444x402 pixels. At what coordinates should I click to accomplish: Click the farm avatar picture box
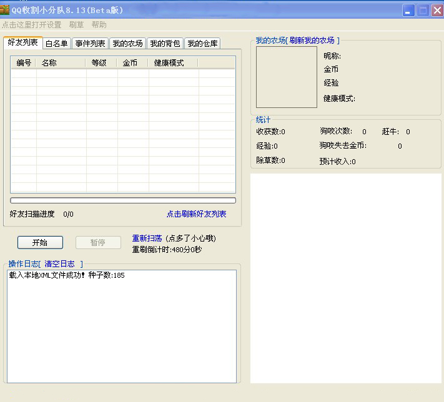pyautogui.click(x=286, y=77)
